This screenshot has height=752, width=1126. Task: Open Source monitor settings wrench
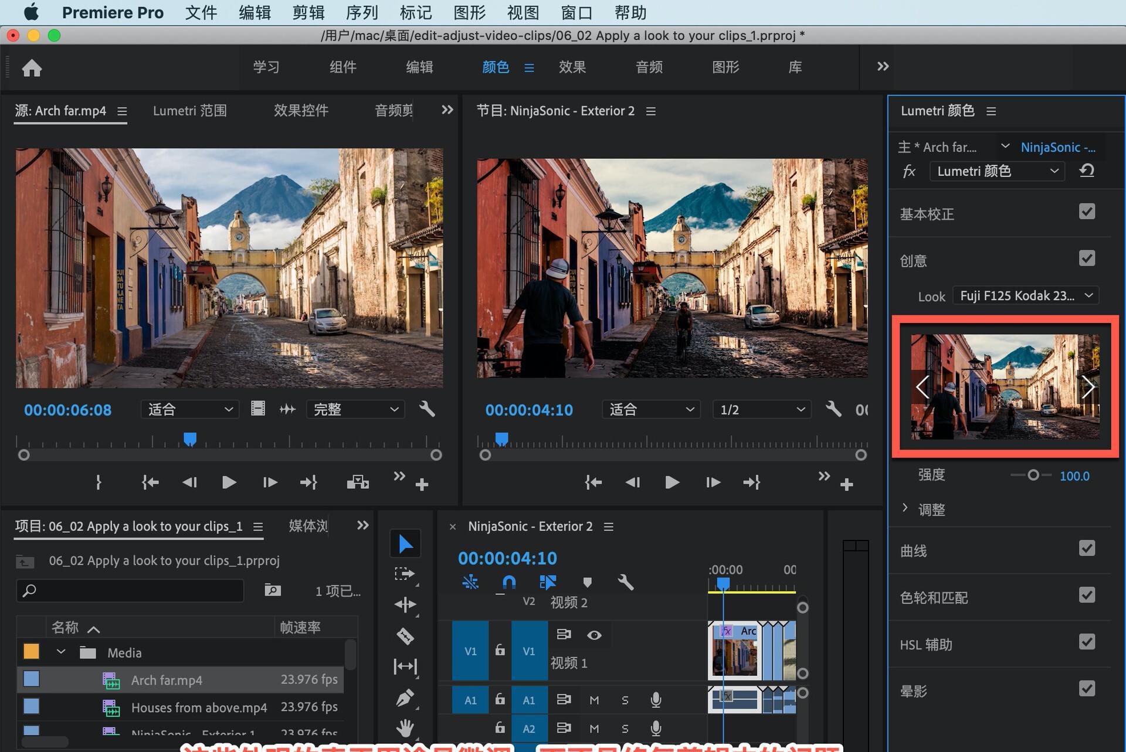(427, 409)
